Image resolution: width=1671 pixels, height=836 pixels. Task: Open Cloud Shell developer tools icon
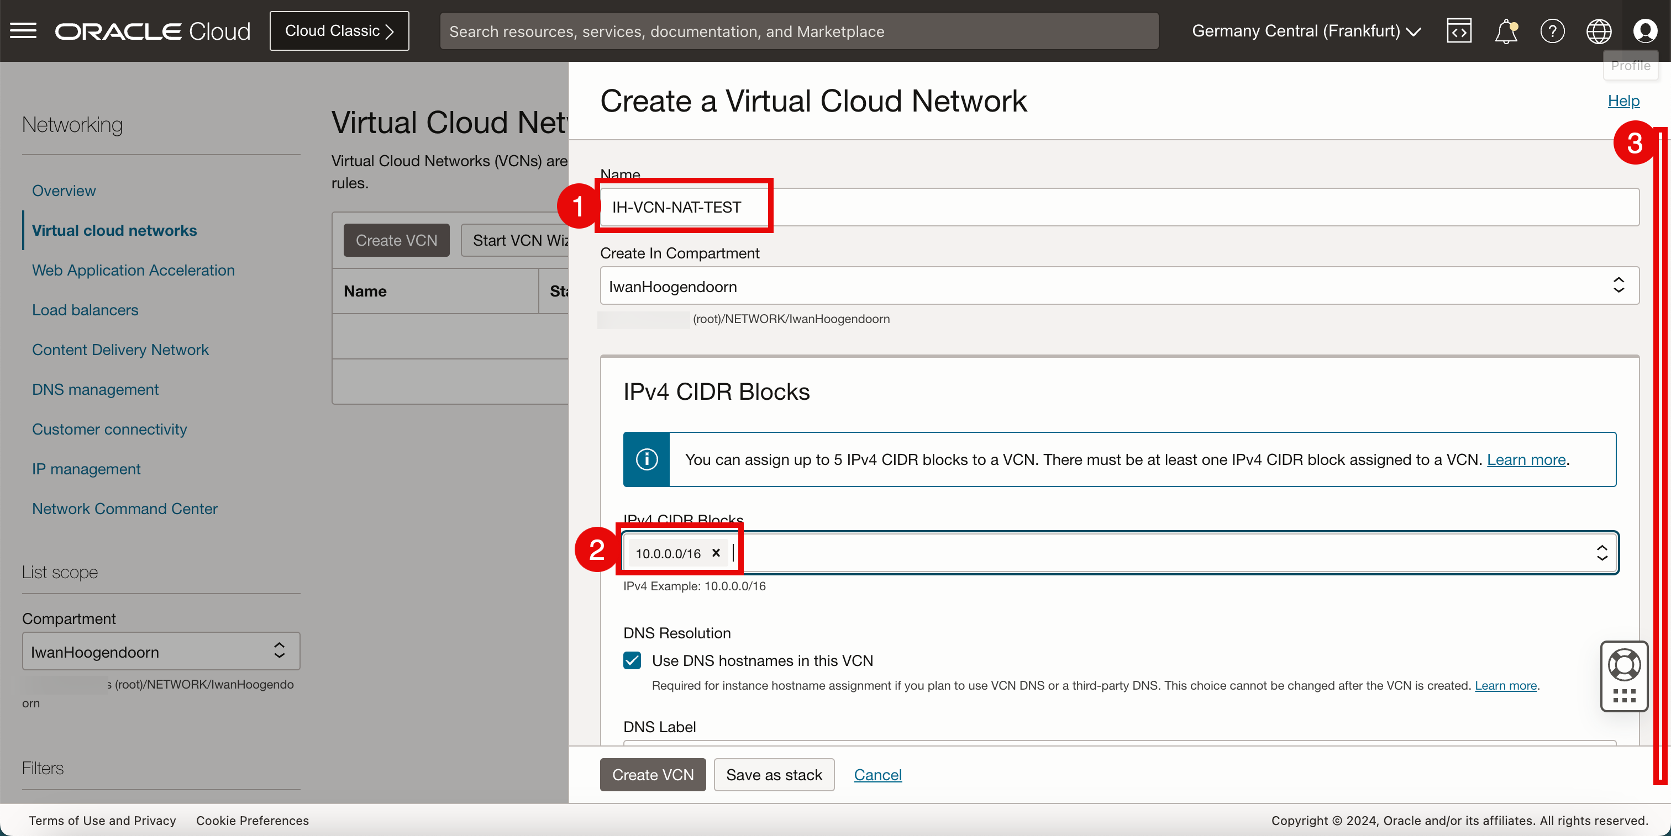[1458, 30]
